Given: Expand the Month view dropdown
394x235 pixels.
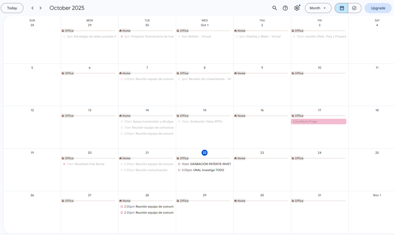Looking at the screenshot, I should (x=318, y=8).
